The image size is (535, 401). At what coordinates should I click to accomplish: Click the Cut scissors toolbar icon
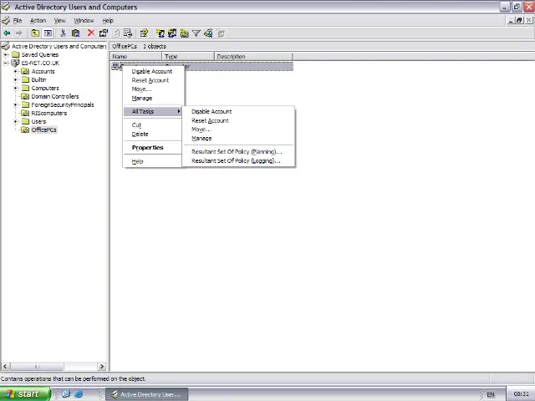[x=63, y=33]
